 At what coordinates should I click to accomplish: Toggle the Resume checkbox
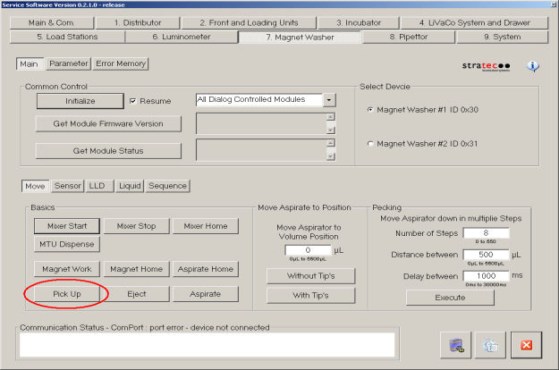point(134,101)
